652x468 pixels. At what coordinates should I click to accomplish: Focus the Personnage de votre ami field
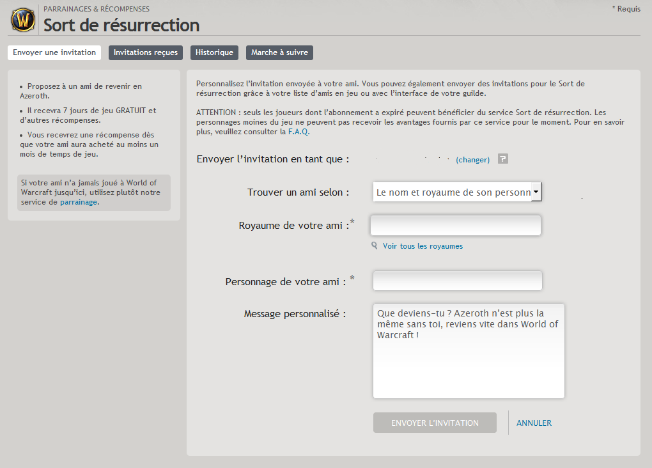tap(458, 281)
